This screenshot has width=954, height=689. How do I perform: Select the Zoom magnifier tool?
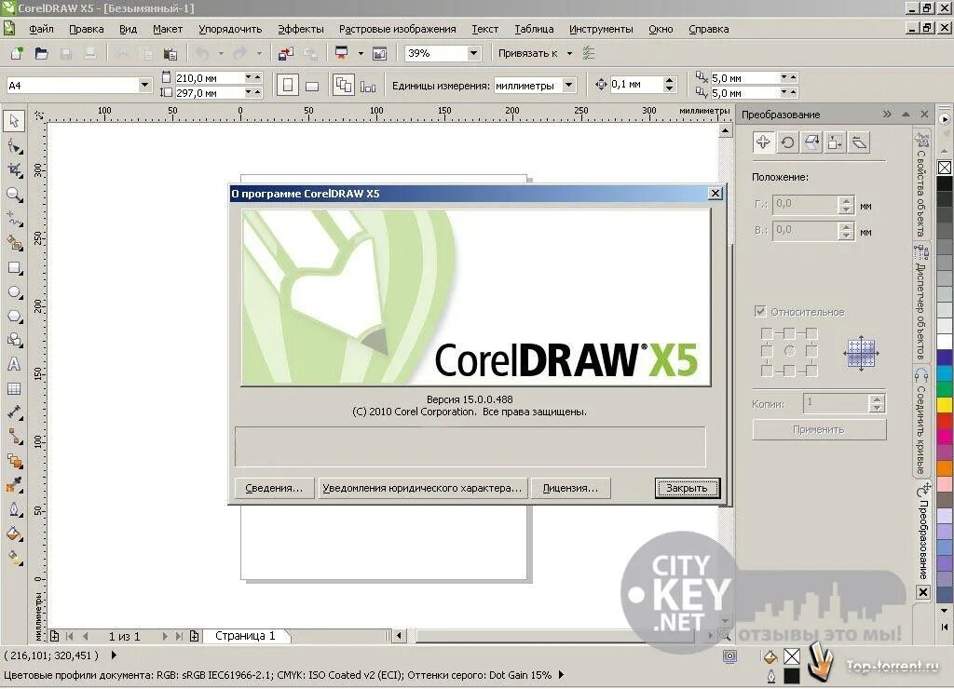coord(15,196)
